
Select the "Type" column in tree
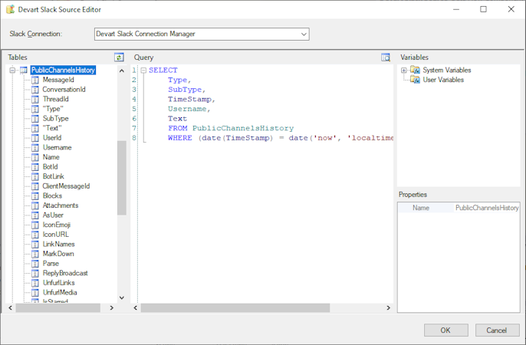click(x=53, y=109)
